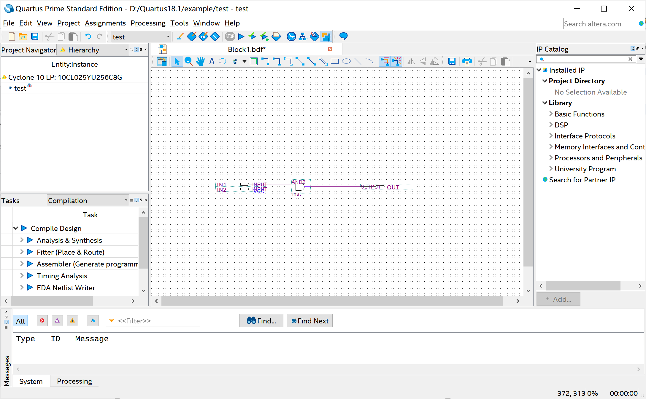Toggle the rubberbanding button in schematic toolbar

pos(385,61)
